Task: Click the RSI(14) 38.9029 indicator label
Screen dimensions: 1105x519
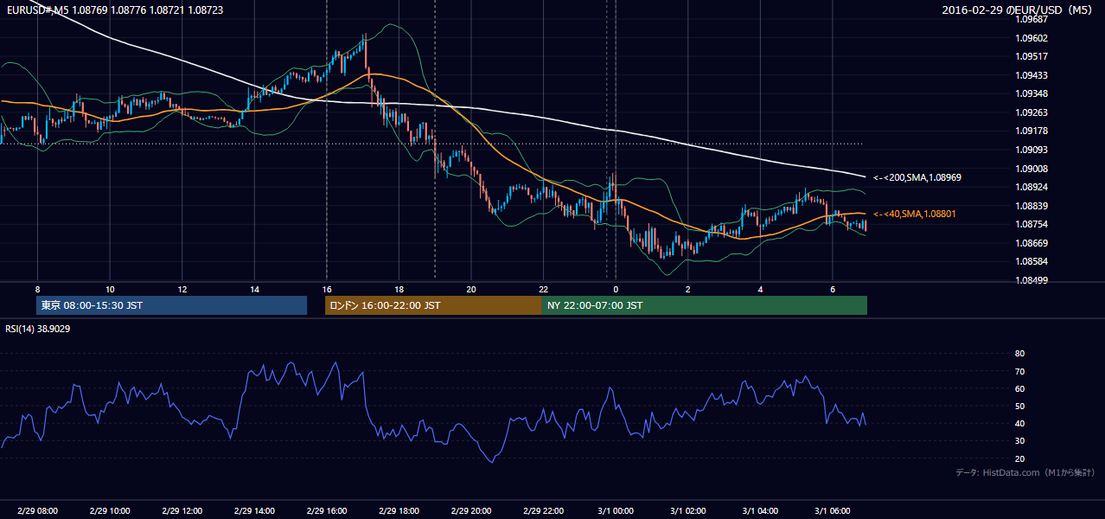Action: pyautogui.click(x=38, y=329)
